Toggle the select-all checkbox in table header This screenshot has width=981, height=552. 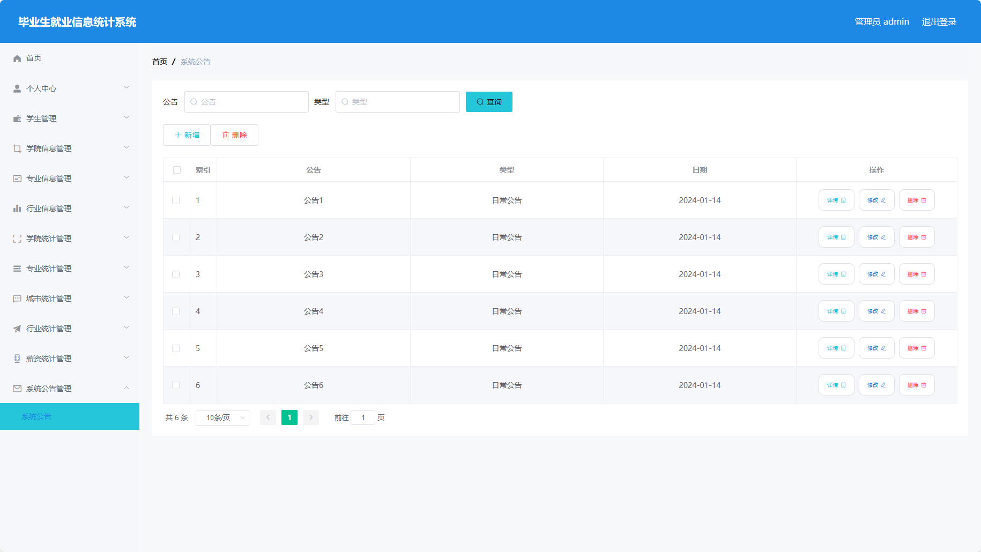tap(177, 170)
